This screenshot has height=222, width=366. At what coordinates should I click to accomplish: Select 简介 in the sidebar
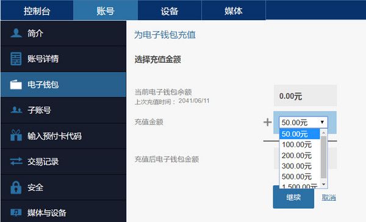(63, 33)
